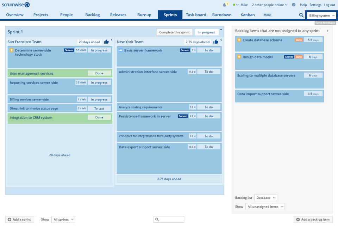The image size is (338, 228).
Task: Toggle the thumbs-up for San Francisco Team
Action: (x=107, y=42)
